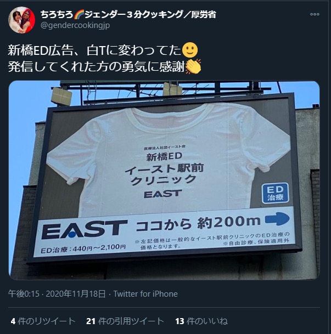
Task: Open the profile avatar picture
Action: (21, 20)
